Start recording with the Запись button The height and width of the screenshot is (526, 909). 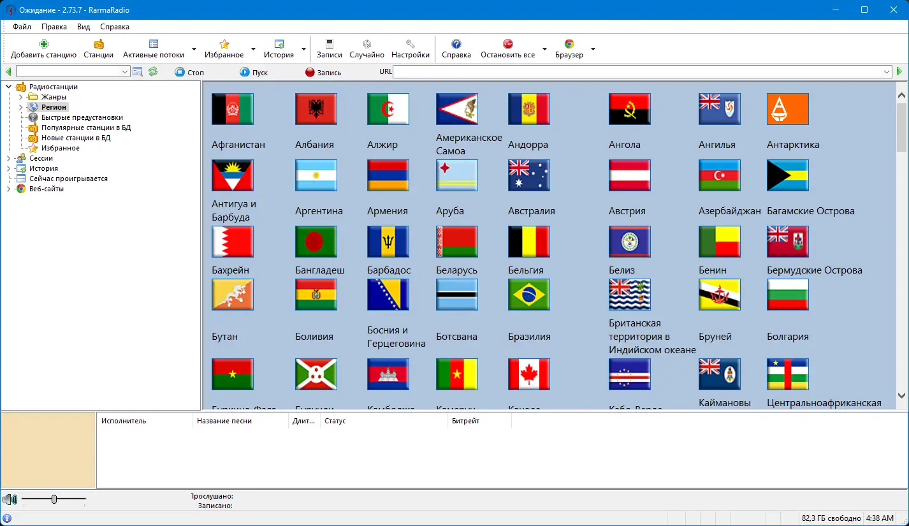[x=323, y=72]
